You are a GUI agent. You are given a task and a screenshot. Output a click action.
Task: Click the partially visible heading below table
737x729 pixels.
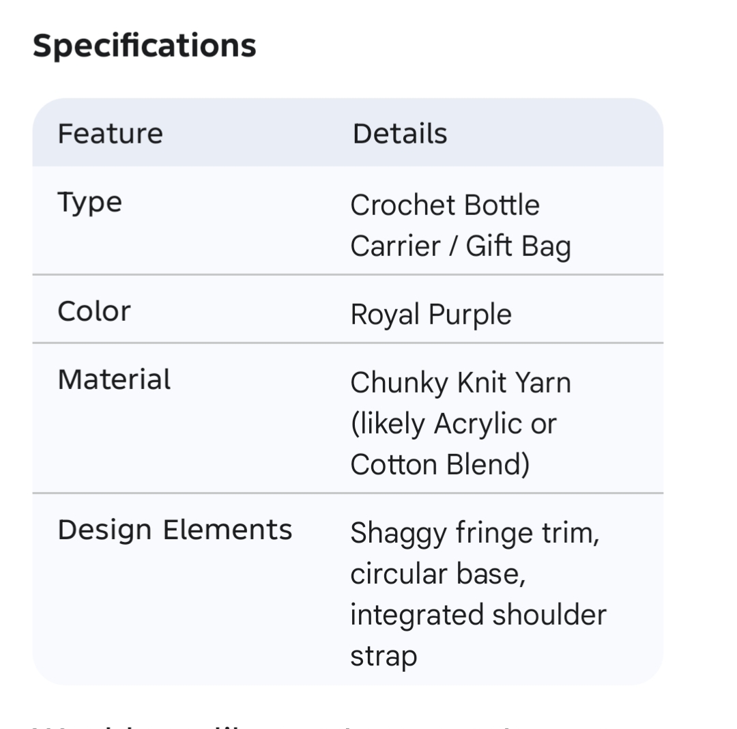(x=273, y=725)
